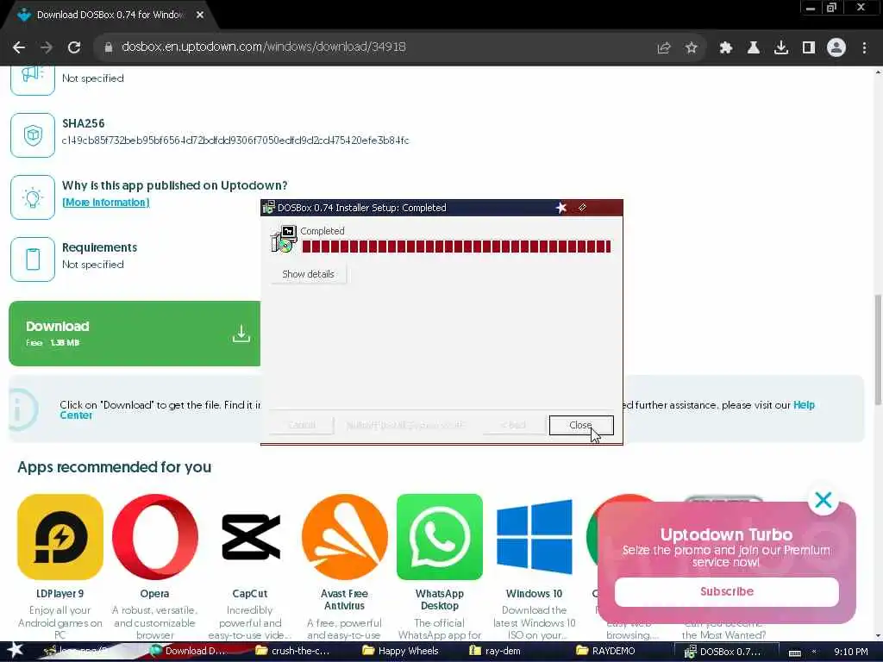Screen dimensions: 883x662
Task: Go back using the browser back arrow
Action: [19, 47]
